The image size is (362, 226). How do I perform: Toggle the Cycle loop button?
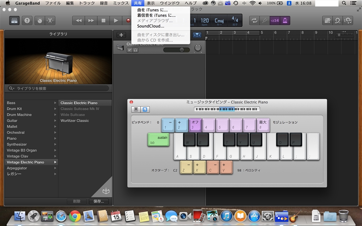(255, 20)
